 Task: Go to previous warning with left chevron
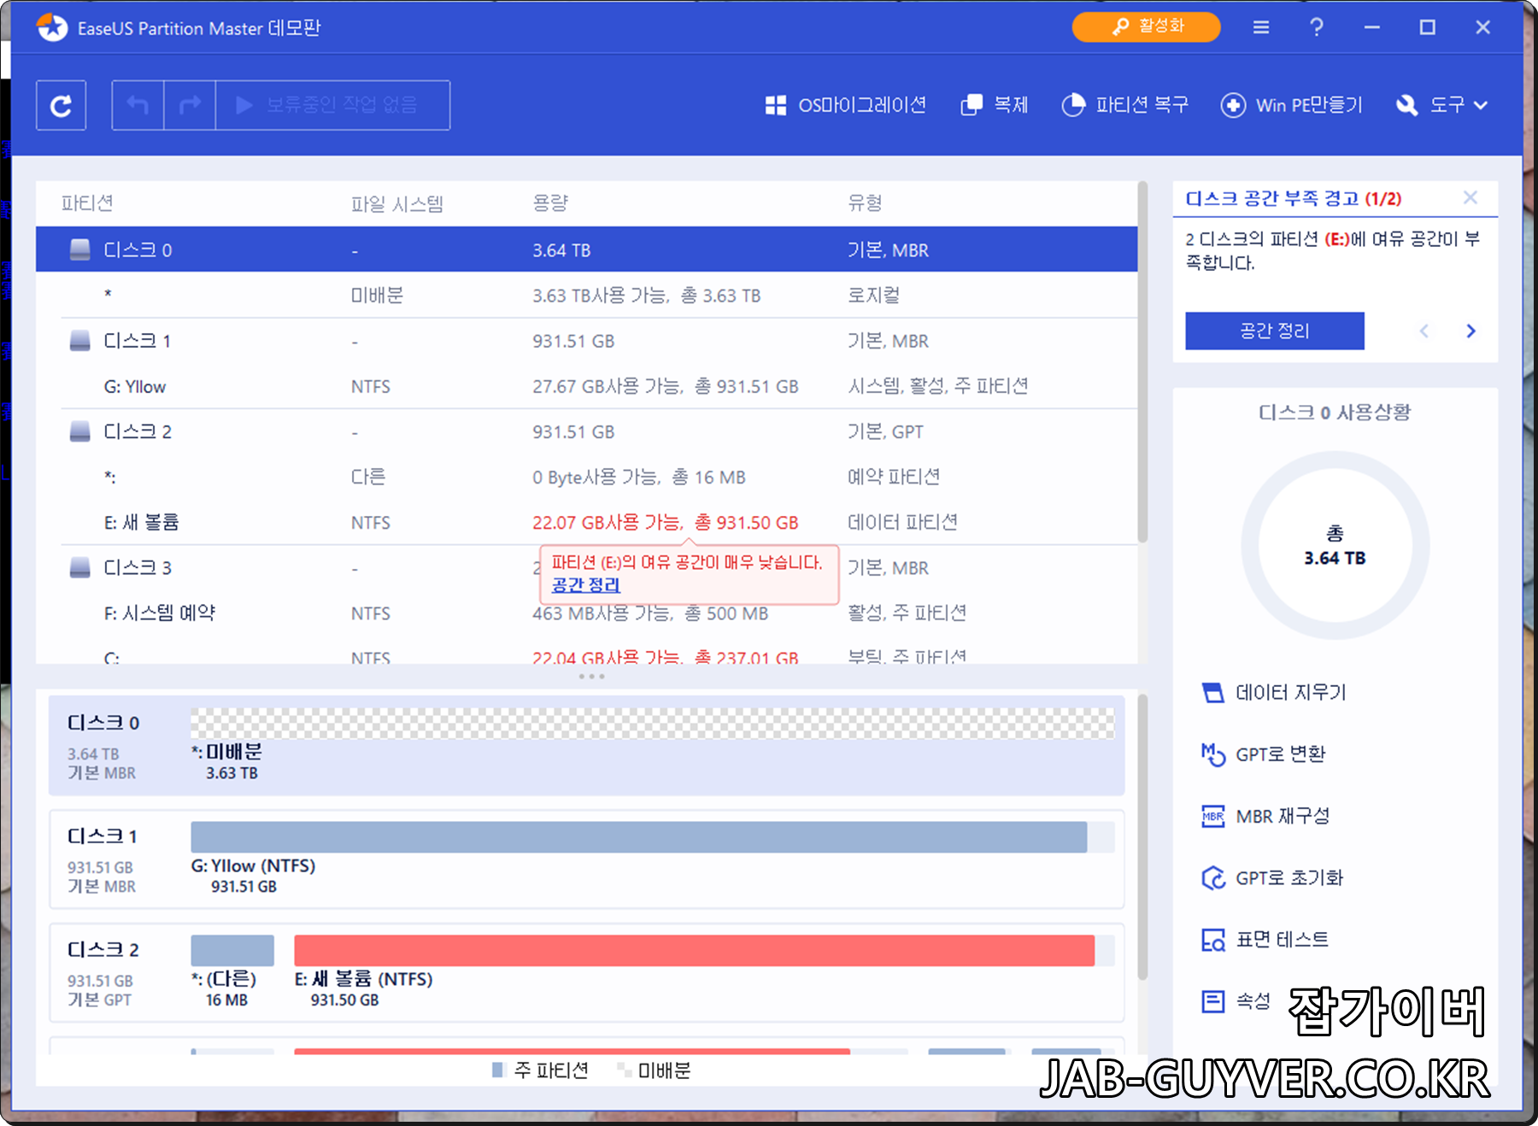coord(1424,331)
